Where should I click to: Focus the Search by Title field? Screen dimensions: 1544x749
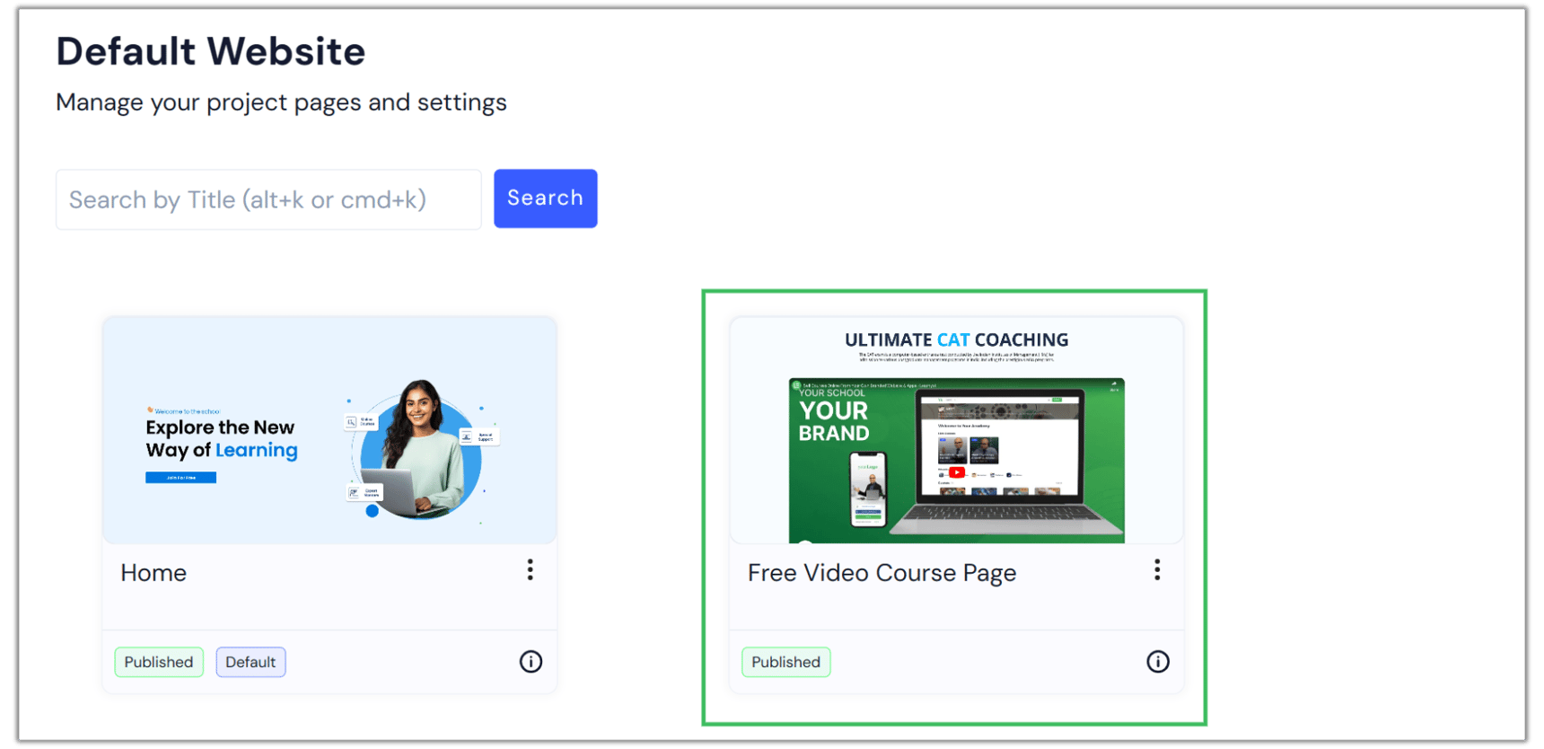point(268,199)
